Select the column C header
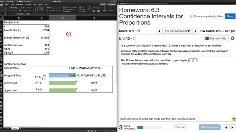236x132 pixels. tap(62, 18)
